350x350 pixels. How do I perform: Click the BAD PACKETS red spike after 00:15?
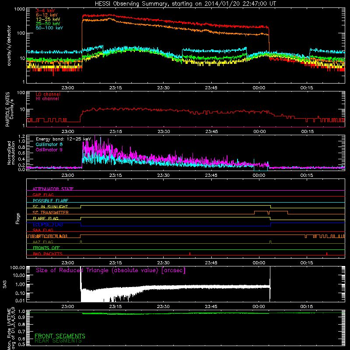coord(327,254)
